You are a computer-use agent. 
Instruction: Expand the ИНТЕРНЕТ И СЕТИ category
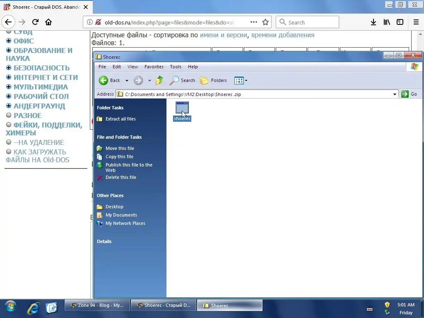click(9, 77)
